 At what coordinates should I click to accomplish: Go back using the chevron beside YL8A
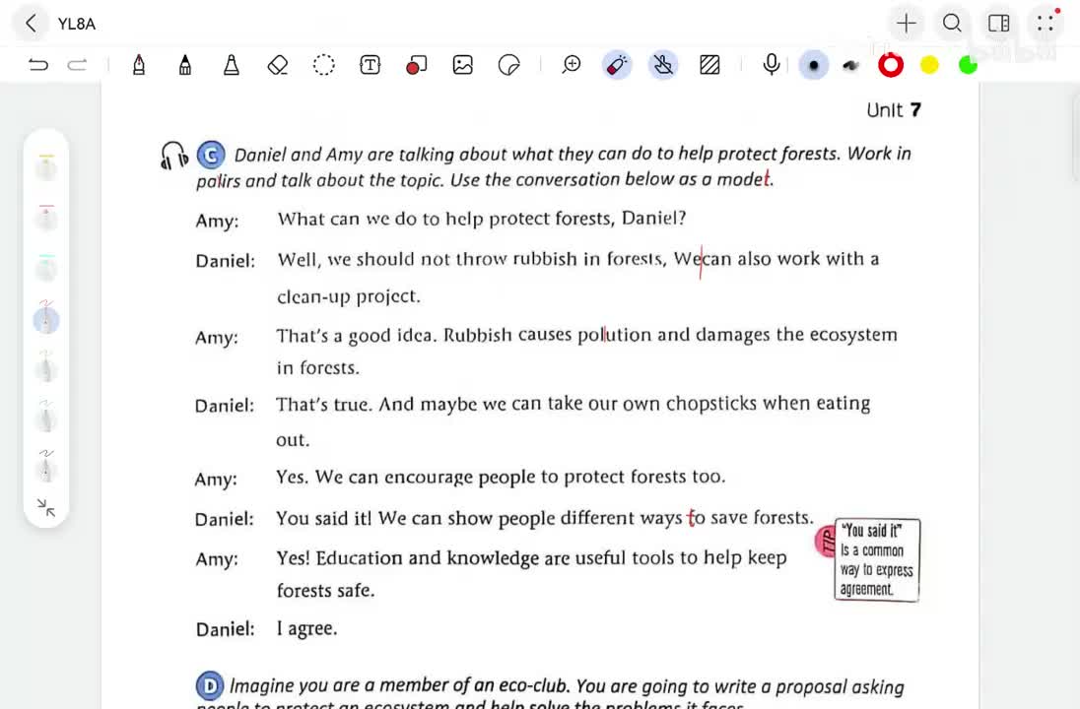tap(31, 24)
